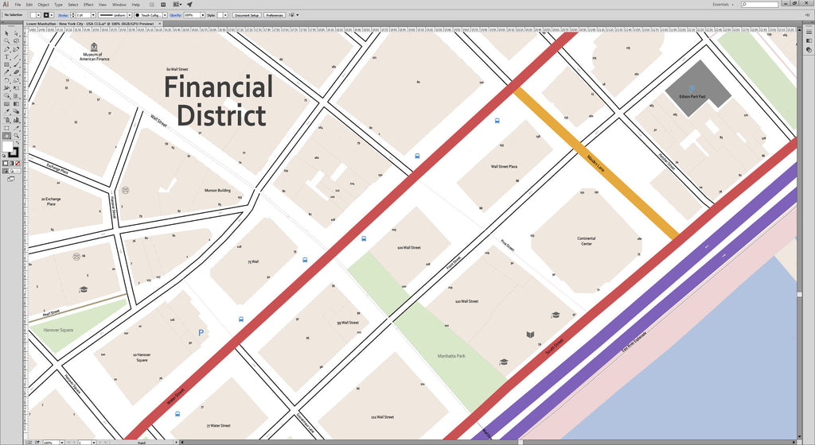Select the Zoom magnifier tool

click(x=16, y=135)
